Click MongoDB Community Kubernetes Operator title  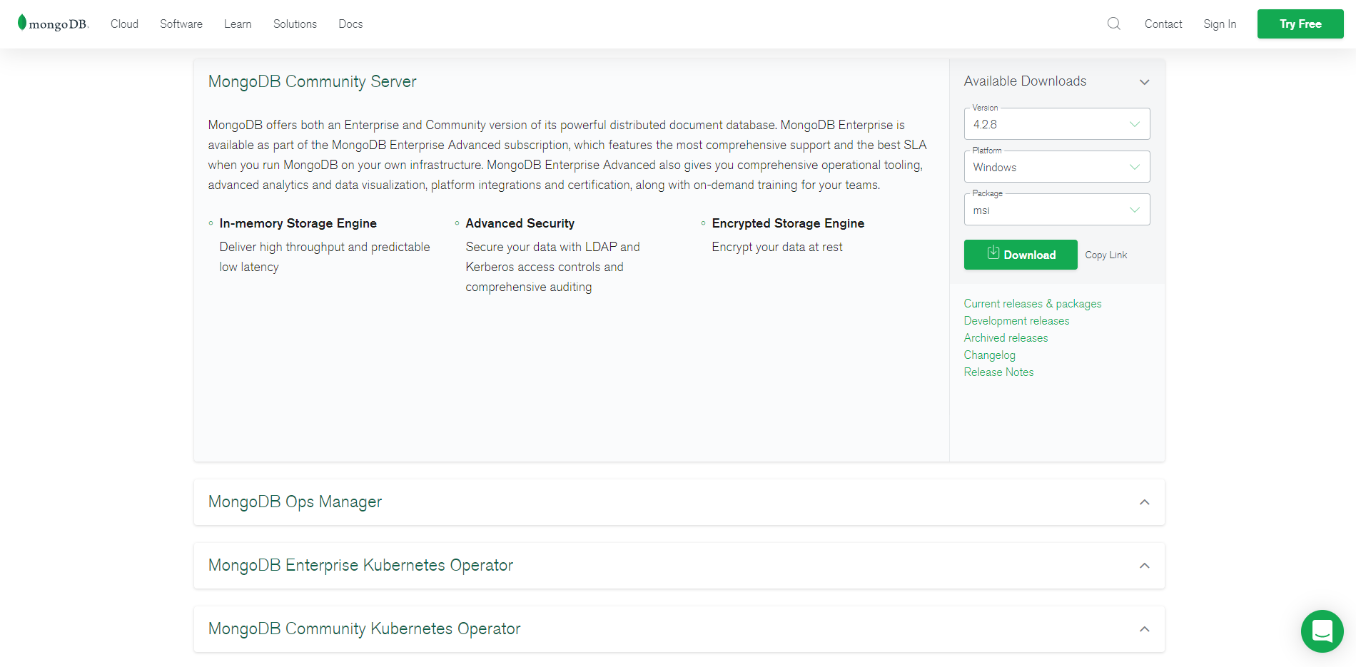point(365,628)
